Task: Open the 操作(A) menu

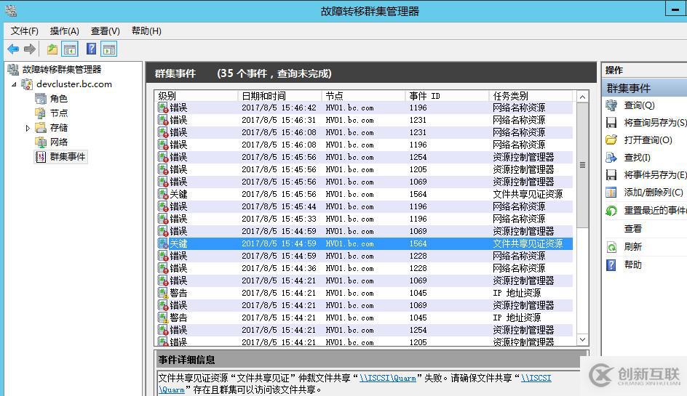Action: pos(64,31)
